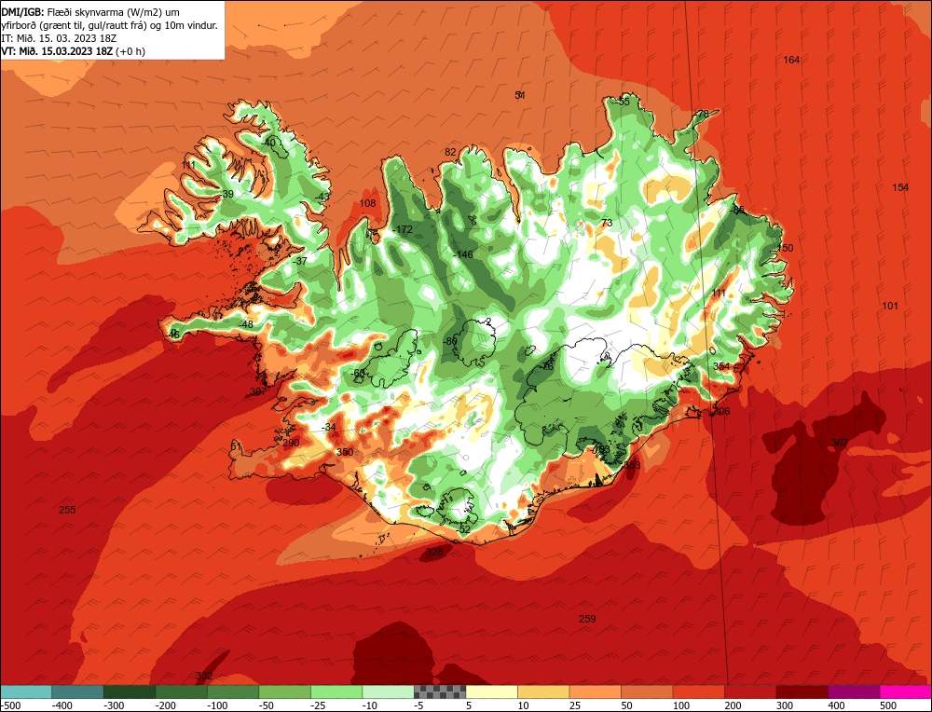Click the map value "290"

[x=291, y=443]
